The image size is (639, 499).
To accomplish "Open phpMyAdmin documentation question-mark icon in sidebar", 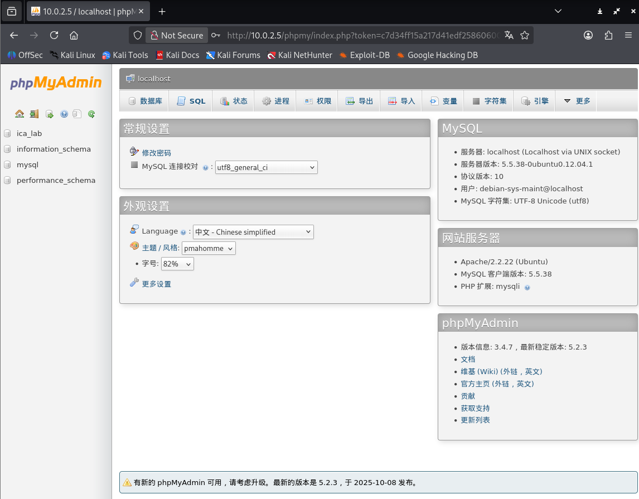I will point(64,114).
